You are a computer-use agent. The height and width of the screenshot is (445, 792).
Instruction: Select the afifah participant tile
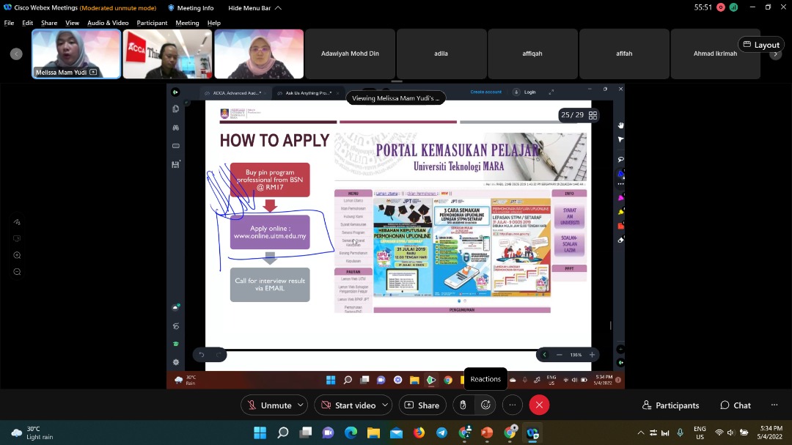[x=624, y=54]
